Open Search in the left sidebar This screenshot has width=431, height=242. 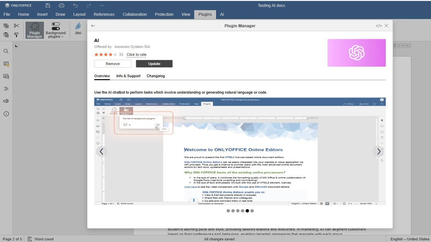coord(6,51)
